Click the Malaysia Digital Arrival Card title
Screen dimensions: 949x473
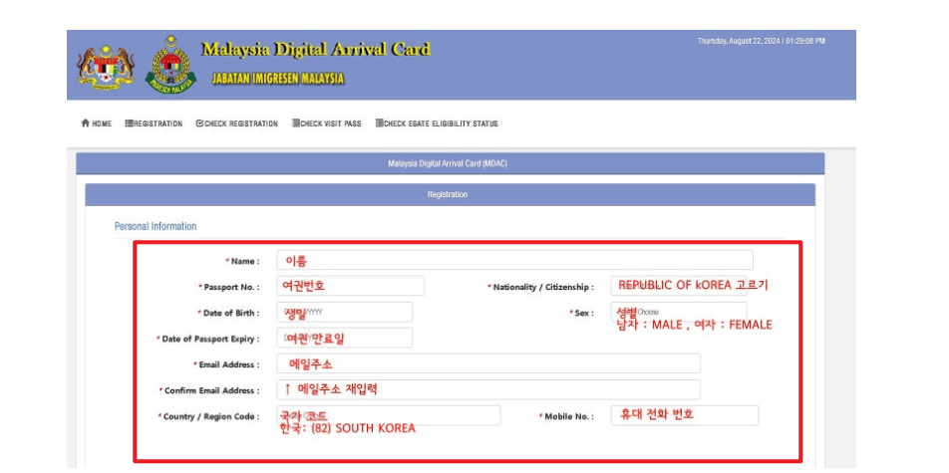[315, 49]
